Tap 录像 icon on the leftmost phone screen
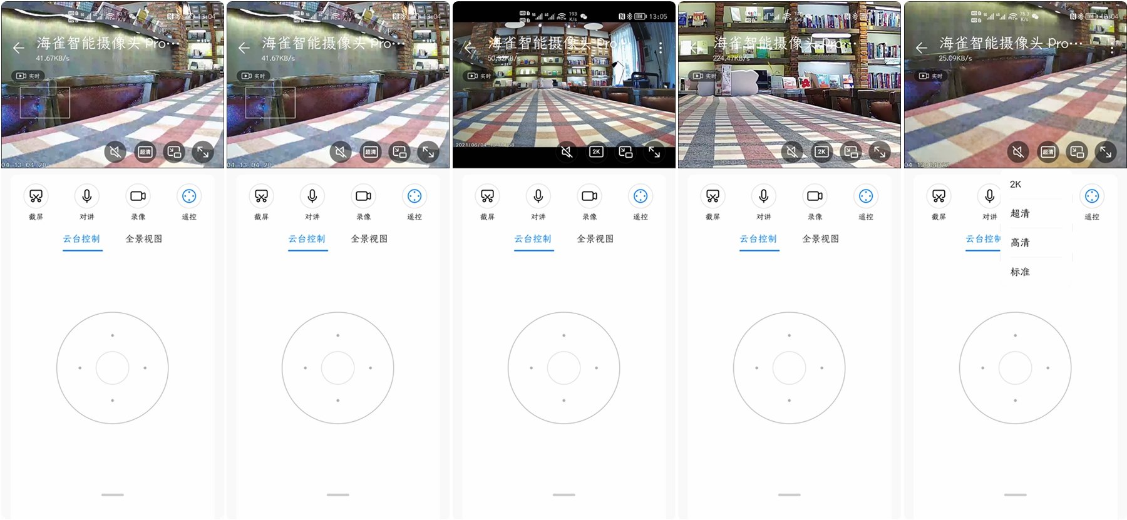1127x520 pixels. 138,196
